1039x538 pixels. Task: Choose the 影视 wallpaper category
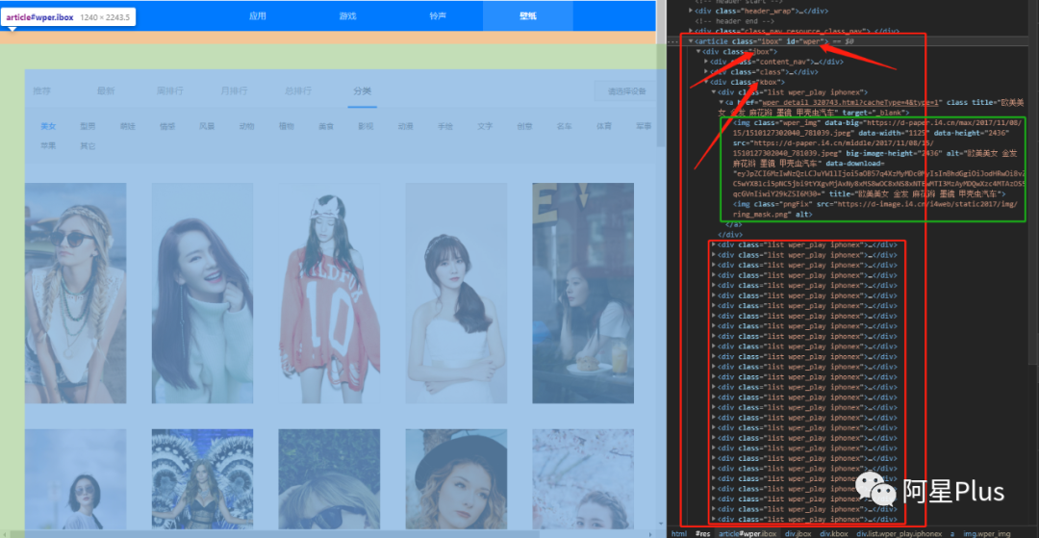[366, 126]
